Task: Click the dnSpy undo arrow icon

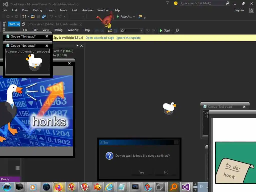Action: click(148, 30)
